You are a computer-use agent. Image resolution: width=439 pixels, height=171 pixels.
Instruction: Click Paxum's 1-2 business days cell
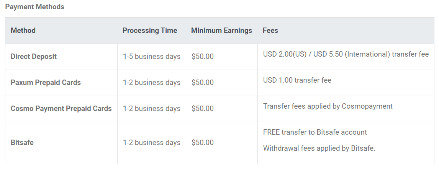click(152, 82)
